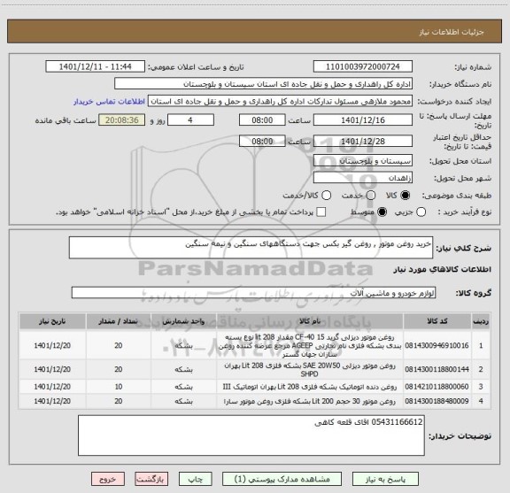Click the request creator name field
510x493 pixels.
click(280, 101)
